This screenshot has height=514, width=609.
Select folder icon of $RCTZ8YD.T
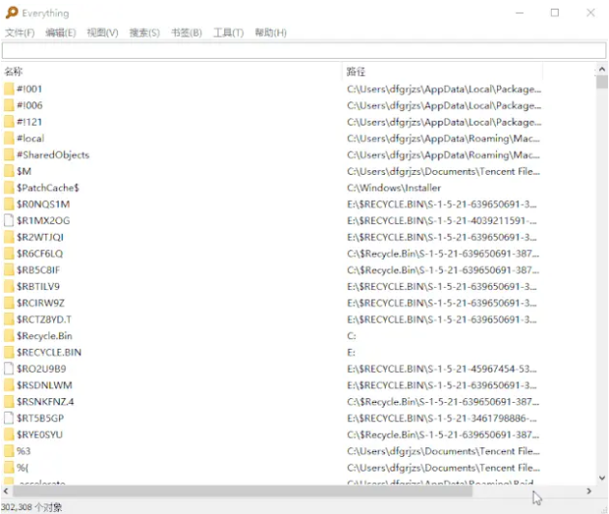[9, 320]
